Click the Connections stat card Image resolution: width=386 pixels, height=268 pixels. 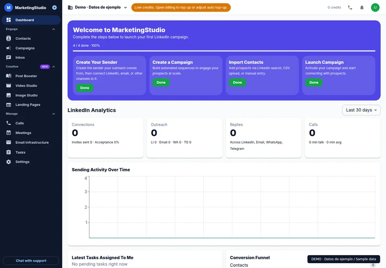click(x=105, y=138)
